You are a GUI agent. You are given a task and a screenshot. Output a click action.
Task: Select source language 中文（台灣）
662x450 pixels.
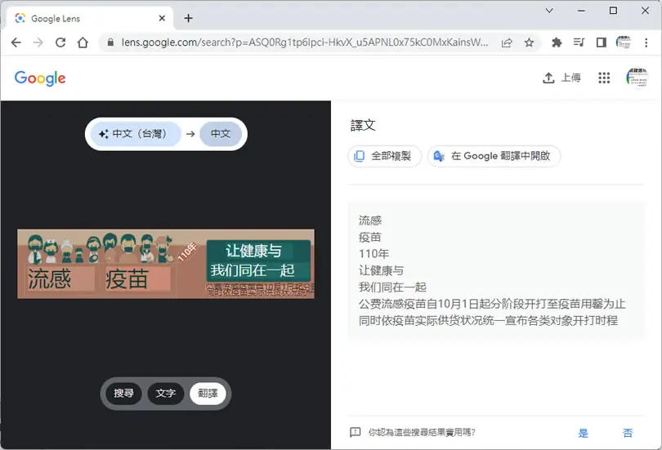pos(136,134)
